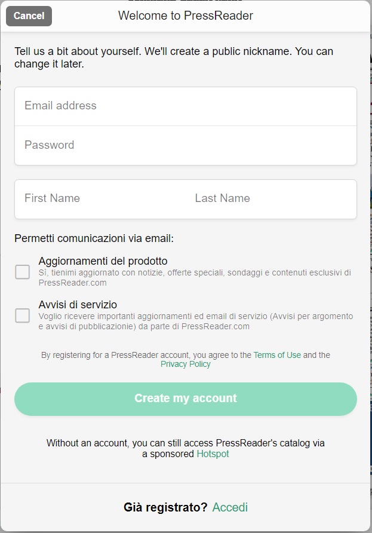Image resolution: width=372 pixels, height=533 pixels.
Task: Focus the Email address field
Action: click(x=185, y=106)
